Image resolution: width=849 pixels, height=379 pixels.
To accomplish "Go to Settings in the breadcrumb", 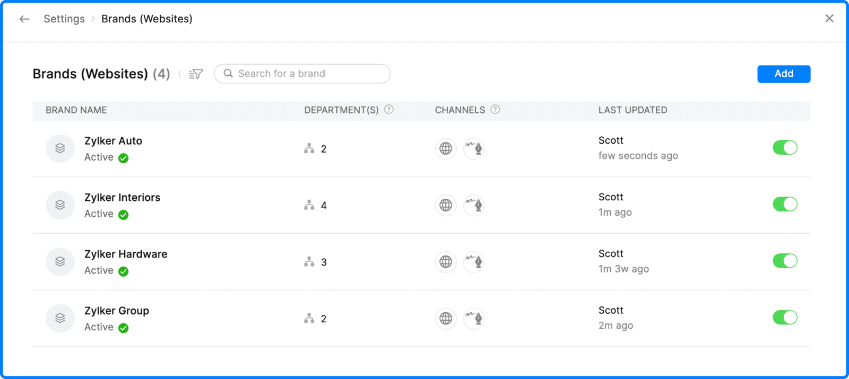I will [64, 19].
